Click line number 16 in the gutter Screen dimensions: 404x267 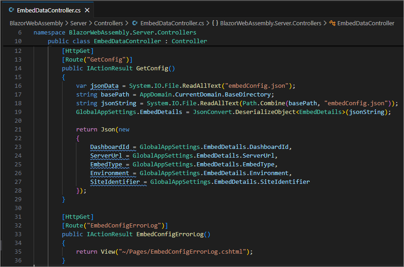click(18, 85)
